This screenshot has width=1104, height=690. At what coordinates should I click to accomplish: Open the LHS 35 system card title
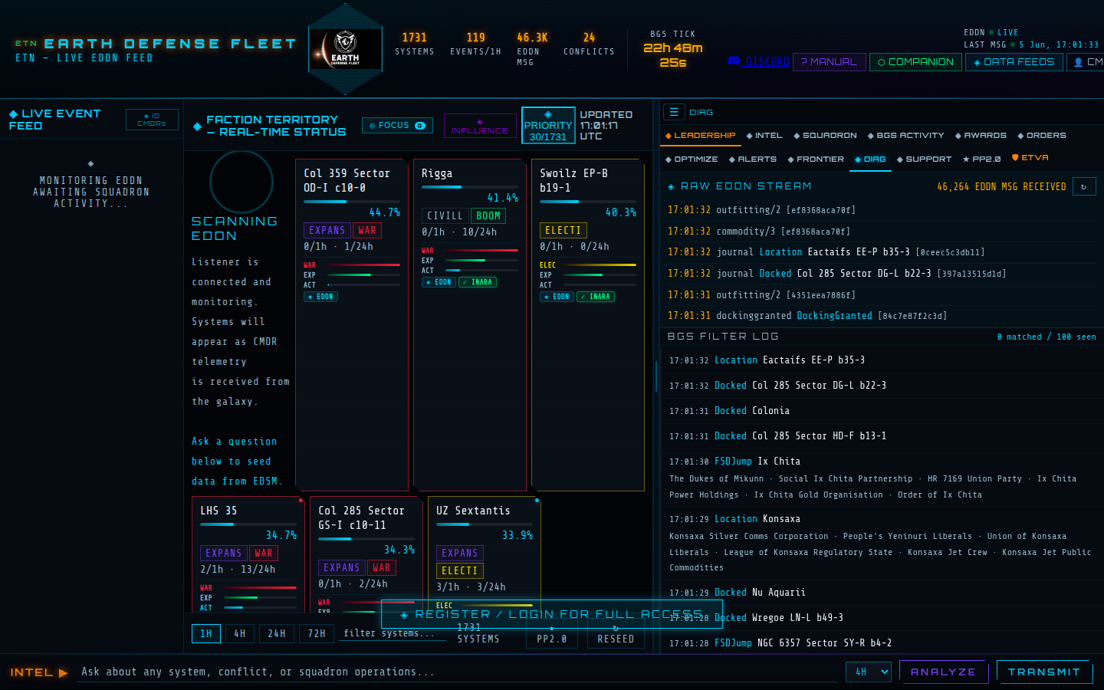(x=219, y=511)
